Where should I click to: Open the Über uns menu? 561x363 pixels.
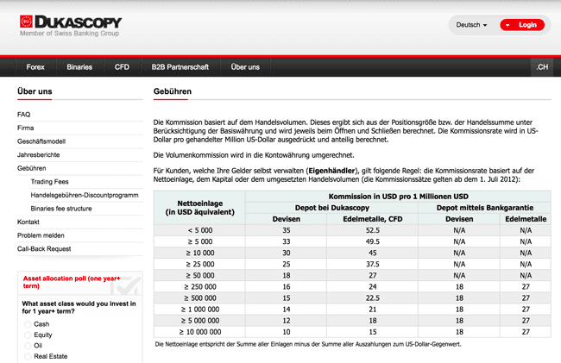pyautogui.click(x=245, y=67)
